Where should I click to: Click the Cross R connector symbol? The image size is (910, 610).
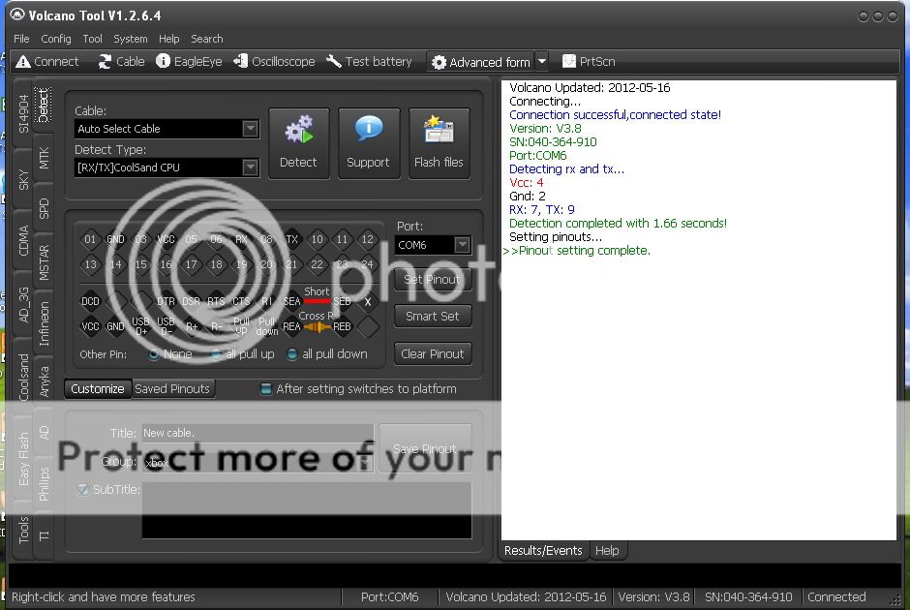317,327
